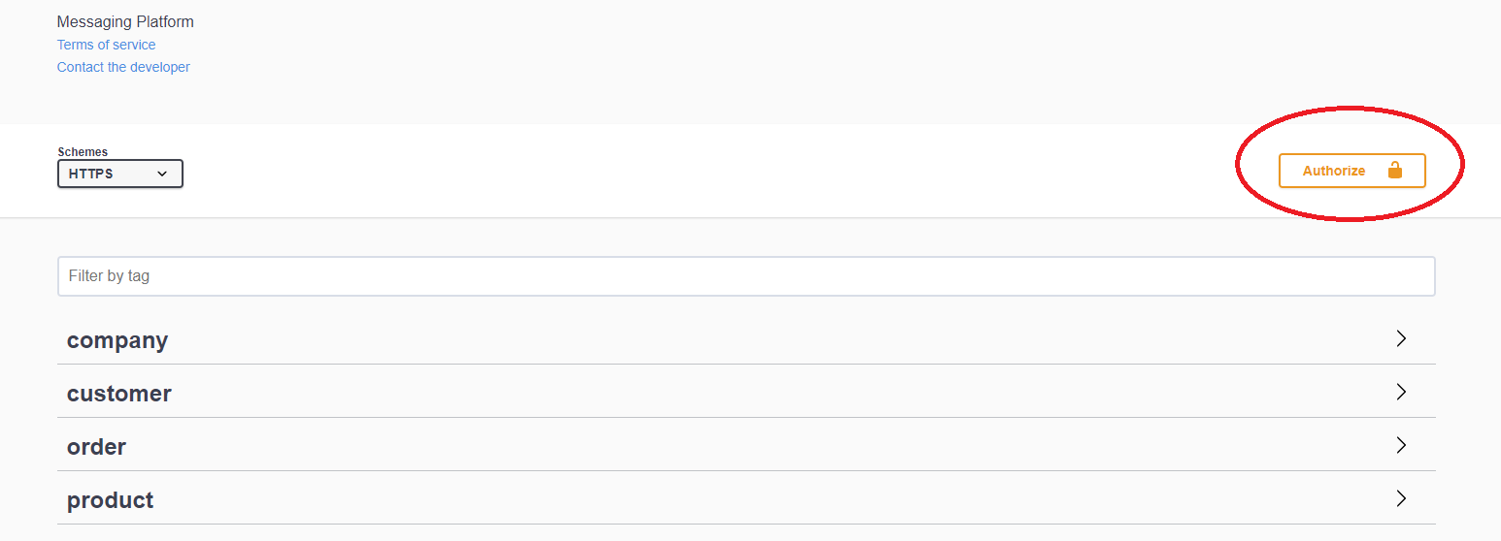Click the Authorize text label
This screenshot has width=1501, height=541.
click(1334, 171)
